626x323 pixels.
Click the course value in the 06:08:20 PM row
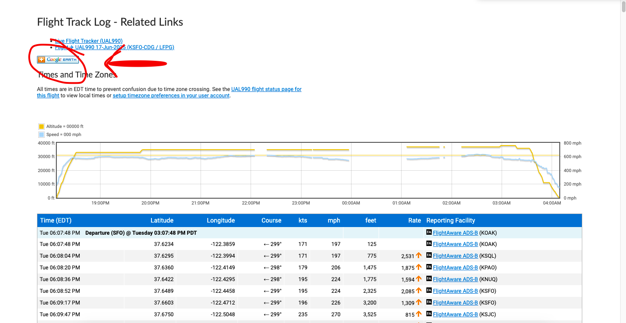pos(273,268)
